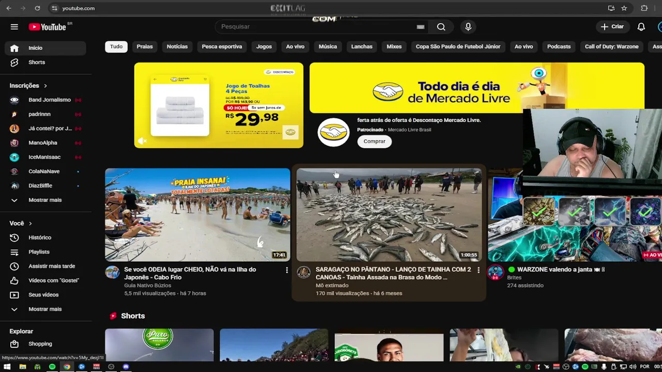Image resolution: width=662 pixels, height=372 pixels.
Task: Expand the Você section chevron
Action: pos(30,224)
